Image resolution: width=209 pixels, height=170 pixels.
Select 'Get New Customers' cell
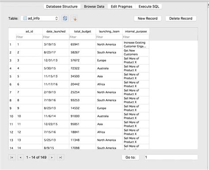coord(136,52)
